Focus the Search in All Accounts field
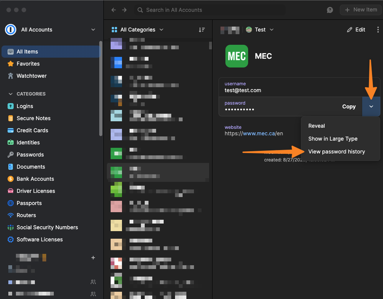Image resolution: width=383 pixels, height=299 pixels. point(210,10)
